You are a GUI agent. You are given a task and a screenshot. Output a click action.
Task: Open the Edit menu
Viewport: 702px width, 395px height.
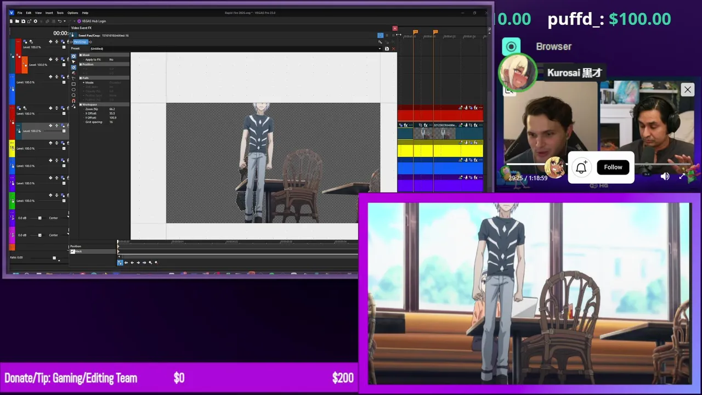coord(29,13)
